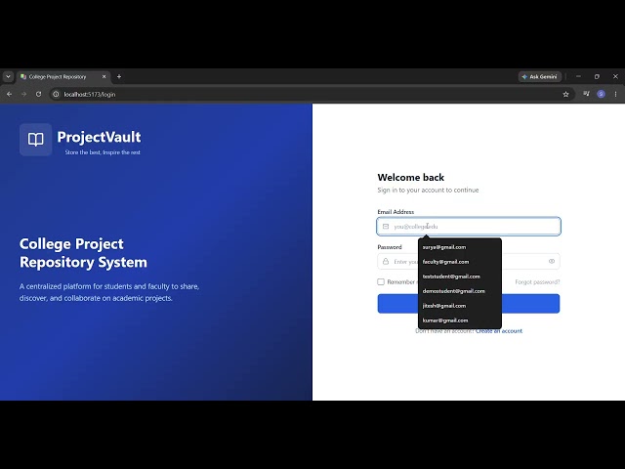Click the blue Sign in button

[x=469, y=304]
